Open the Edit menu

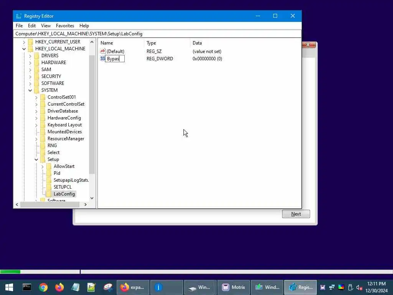[x=31, y=26]
